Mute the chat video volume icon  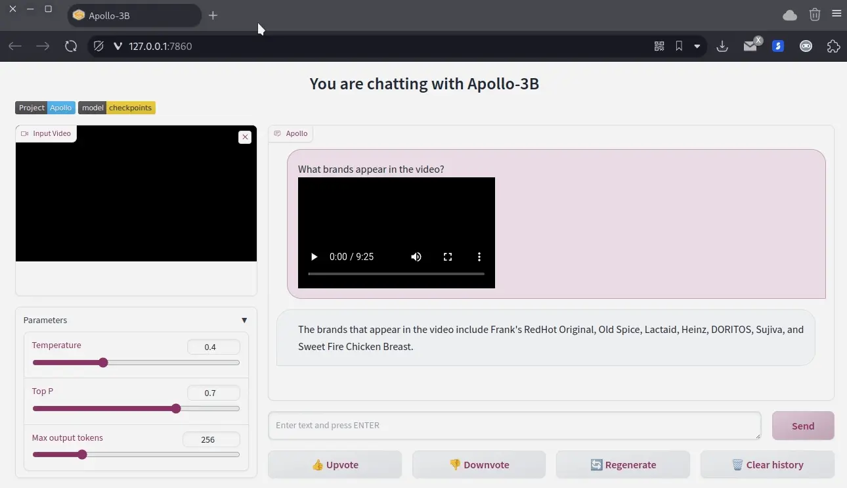(416, 257)
